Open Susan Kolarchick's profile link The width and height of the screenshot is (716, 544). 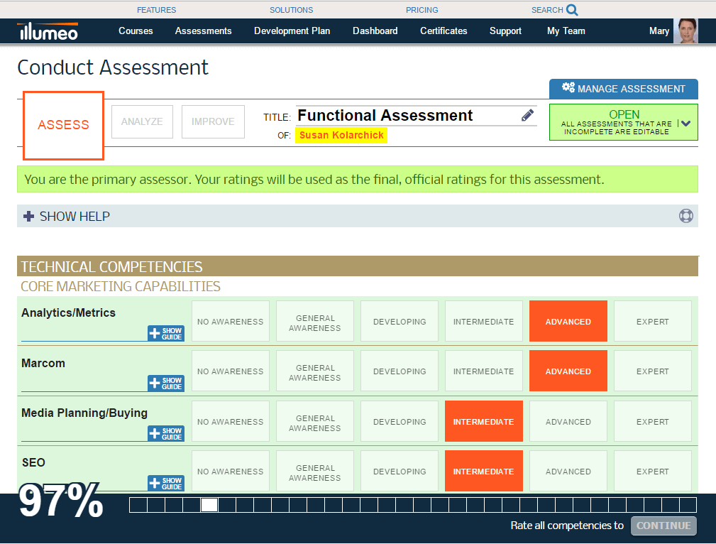tap(341, 135)
